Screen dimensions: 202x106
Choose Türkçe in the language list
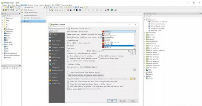pyautogui.click(x=118, y=41)
